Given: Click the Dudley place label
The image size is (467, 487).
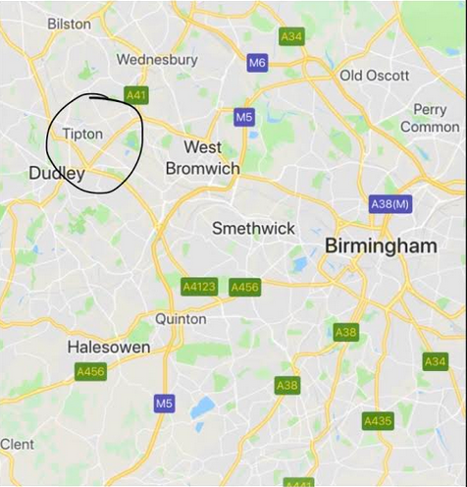Looking at the screenshot, I should [57, 173].
